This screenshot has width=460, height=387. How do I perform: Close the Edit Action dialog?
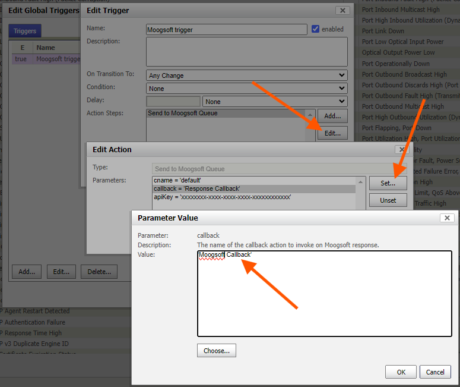(402, 149)
